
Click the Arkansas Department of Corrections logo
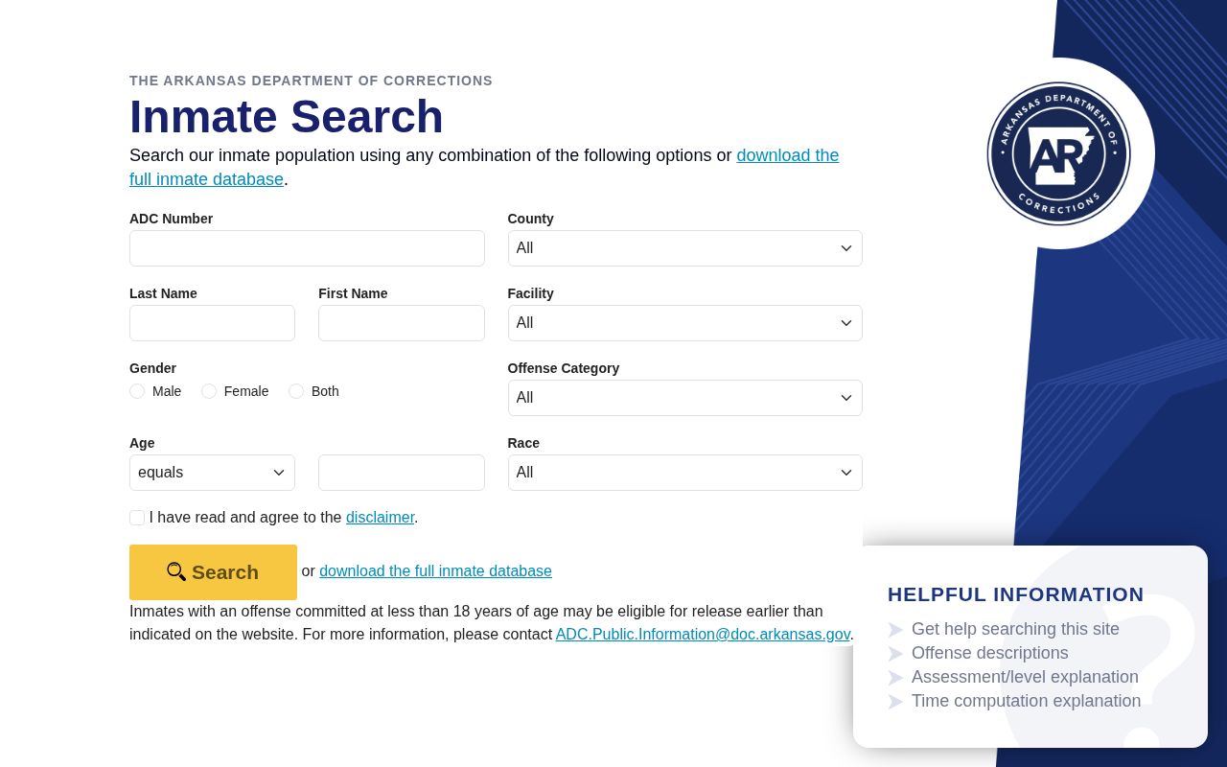[x=1059, y=153]
